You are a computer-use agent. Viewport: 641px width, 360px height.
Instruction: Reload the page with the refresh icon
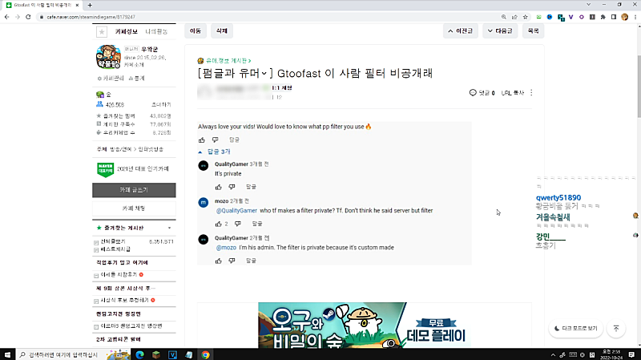pyautogui.click(x=28, y=17)
